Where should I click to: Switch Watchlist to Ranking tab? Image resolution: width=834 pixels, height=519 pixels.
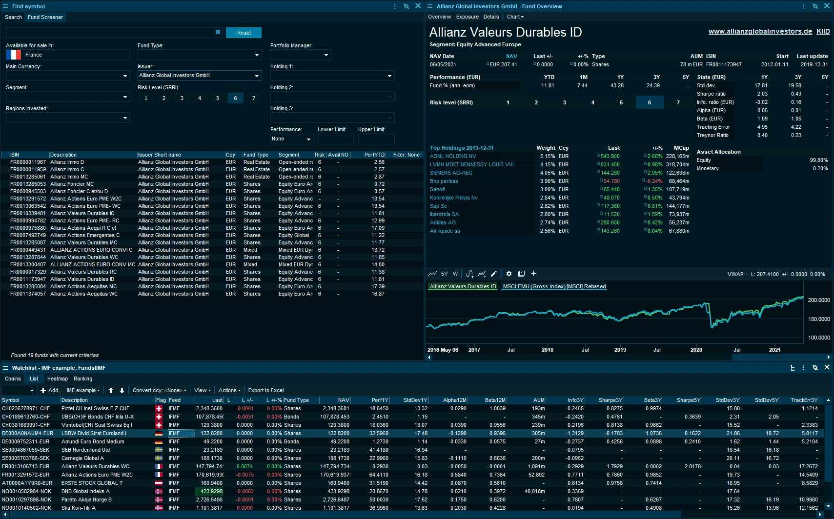(x=83, y=379)
